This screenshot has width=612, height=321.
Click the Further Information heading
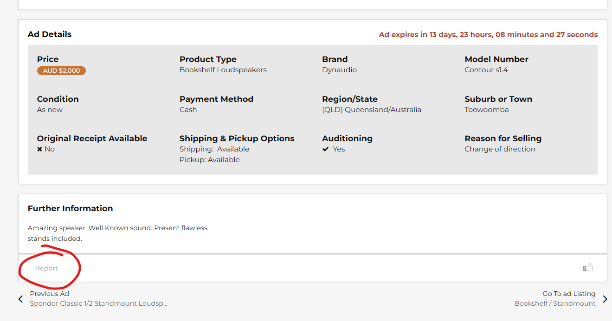point(70,208)
